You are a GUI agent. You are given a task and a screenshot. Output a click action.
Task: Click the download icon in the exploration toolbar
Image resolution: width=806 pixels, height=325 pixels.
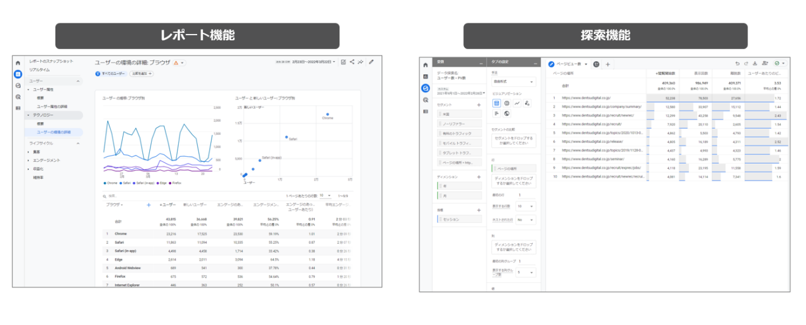(756, 64)
